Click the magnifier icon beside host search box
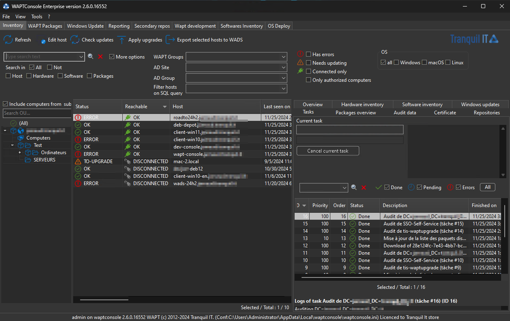Image resolution: width=510 pixels, height=321 pixels. 91,57
